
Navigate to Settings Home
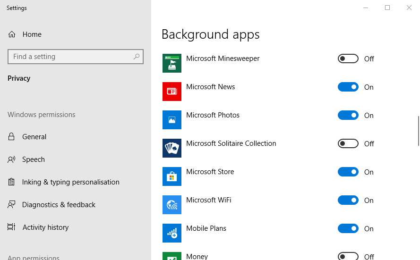click(32, 34)
